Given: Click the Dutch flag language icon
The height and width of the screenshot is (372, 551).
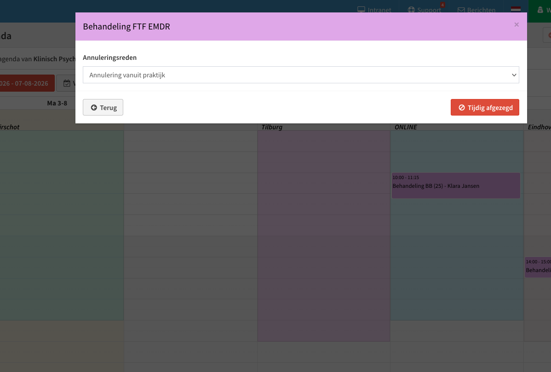Looking at the screenshot, I should (516, 9).
